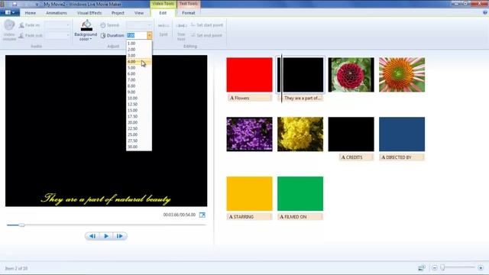This screenshot has width=489, height=275.
Task: Switch to the Text Tools Format tab
Action: coord(189,13)
